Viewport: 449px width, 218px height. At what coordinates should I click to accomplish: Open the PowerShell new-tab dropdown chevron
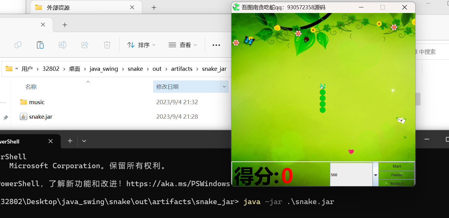point(84,141)
